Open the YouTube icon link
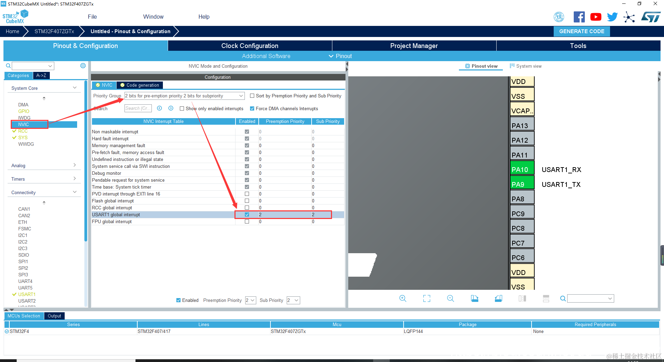This screenshot has height=362, width=664. (x=596, y=17)
